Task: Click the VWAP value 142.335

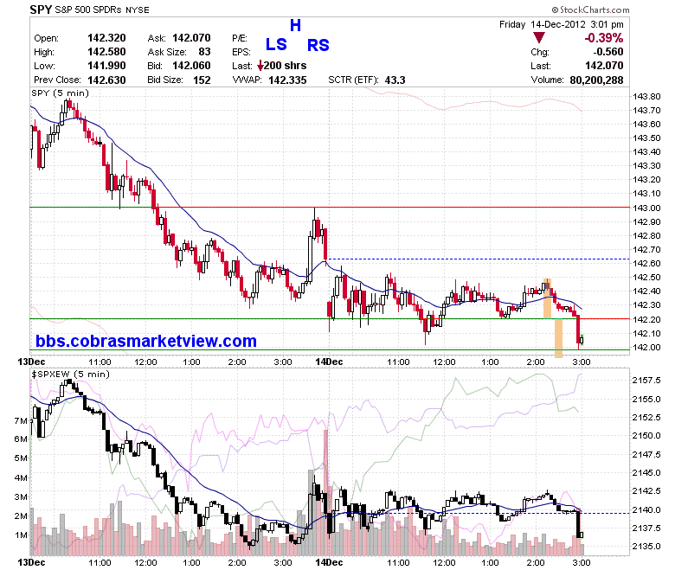Action: pyautogui.click(x=287, y=80)
